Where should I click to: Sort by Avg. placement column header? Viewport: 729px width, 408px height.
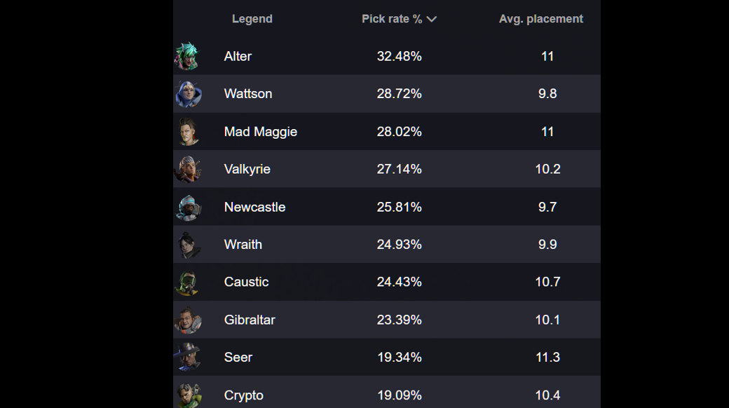click(540, 19)
